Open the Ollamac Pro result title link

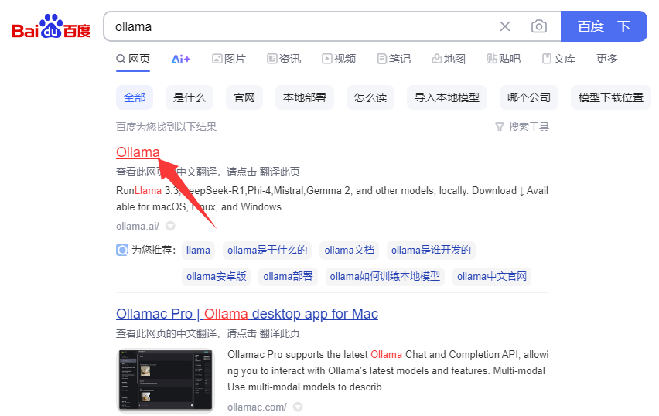click(248, 314)
